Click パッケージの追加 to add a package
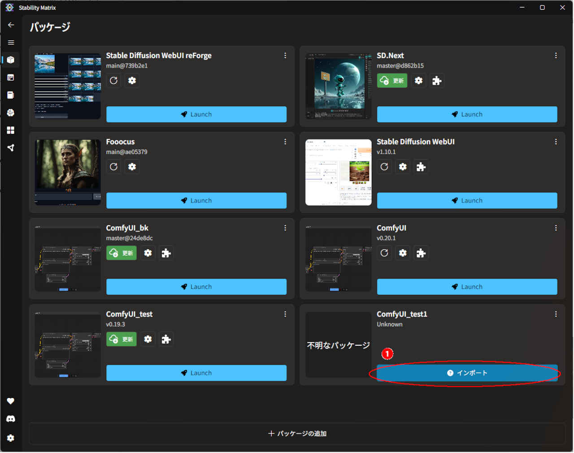 (297, 434)
